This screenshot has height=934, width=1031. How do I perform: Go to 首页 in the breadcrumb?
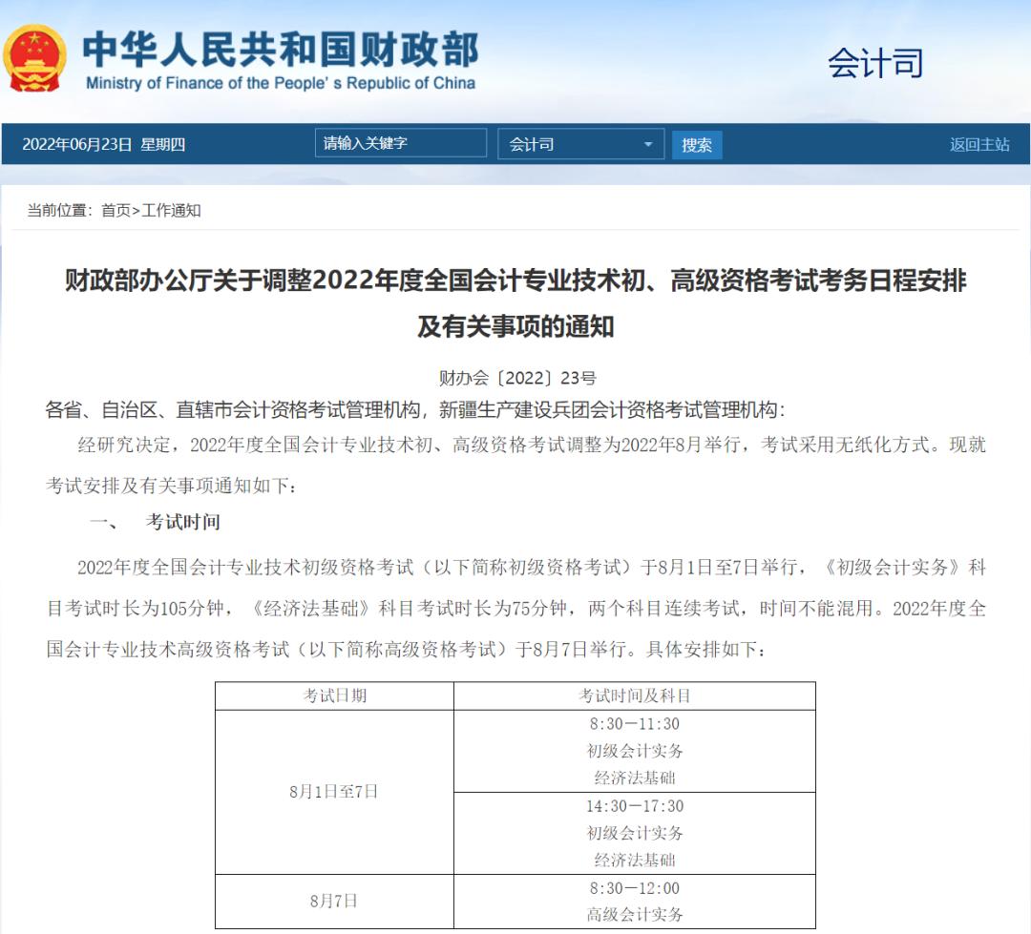coord(116,211)
